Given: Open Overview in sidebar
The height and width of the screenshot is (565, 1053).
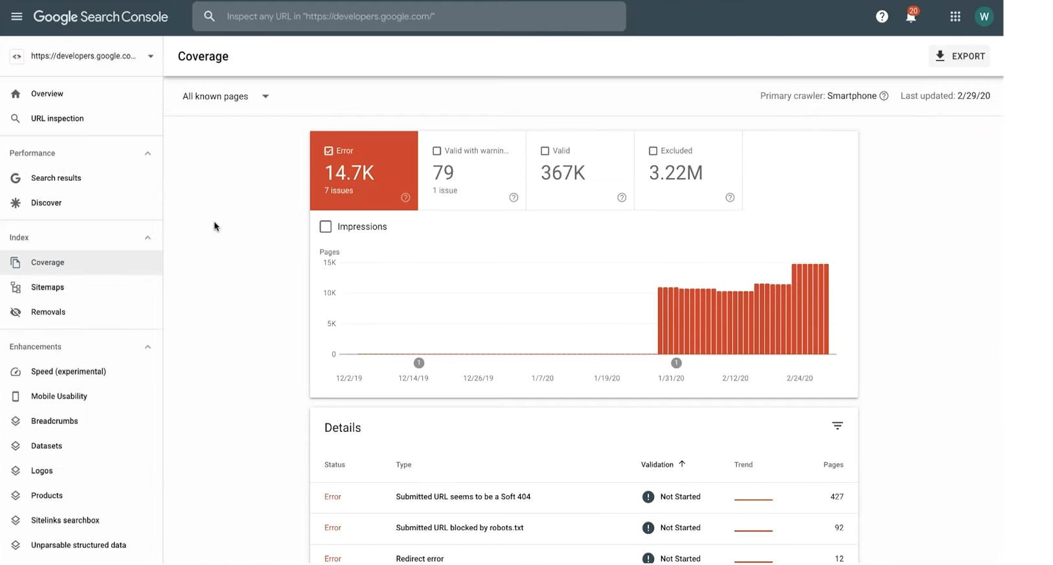Looking at the screenshot, I should click(x=81, y=94).
